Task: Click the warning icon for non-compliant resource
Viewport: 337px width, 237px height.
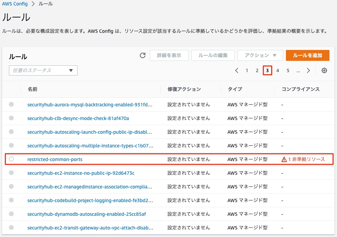Action: (x=284, y=159)
